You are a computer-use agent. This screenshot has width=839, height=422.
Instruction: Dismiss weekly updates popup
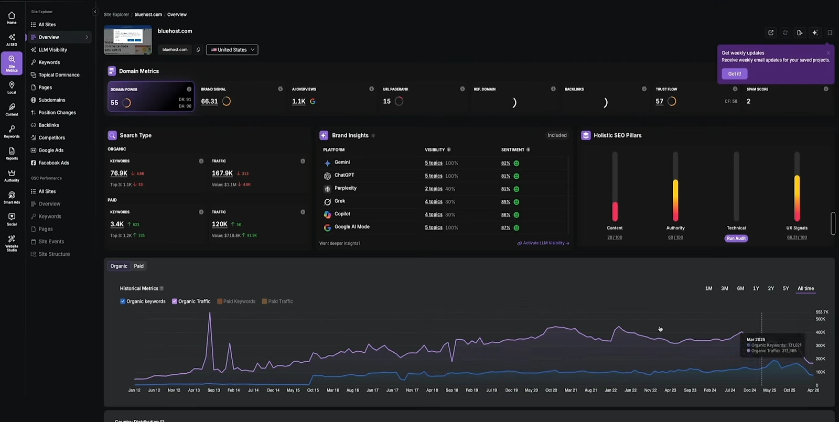[829, 53]
